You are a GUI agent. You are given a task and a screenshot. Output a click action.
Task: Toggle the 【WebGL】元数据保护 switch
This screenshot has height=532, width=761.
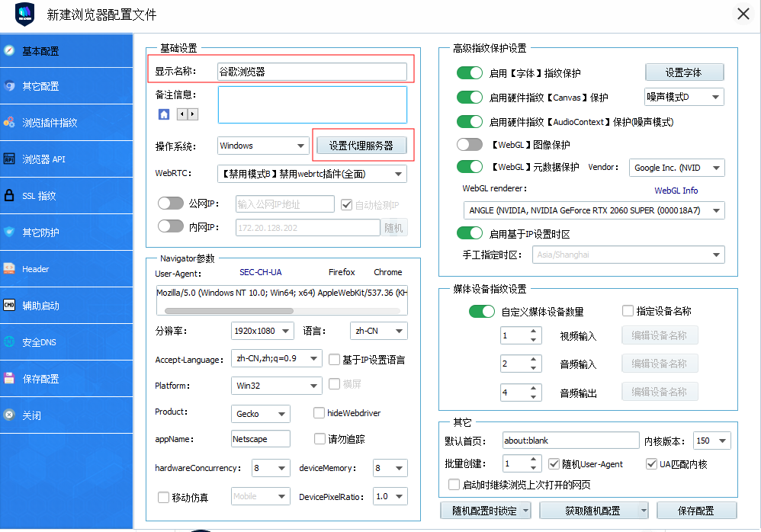[469, 167]
